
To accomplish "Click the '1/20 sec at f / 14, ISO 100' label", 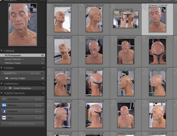I will pyautogui.click(x=63, y=37).
